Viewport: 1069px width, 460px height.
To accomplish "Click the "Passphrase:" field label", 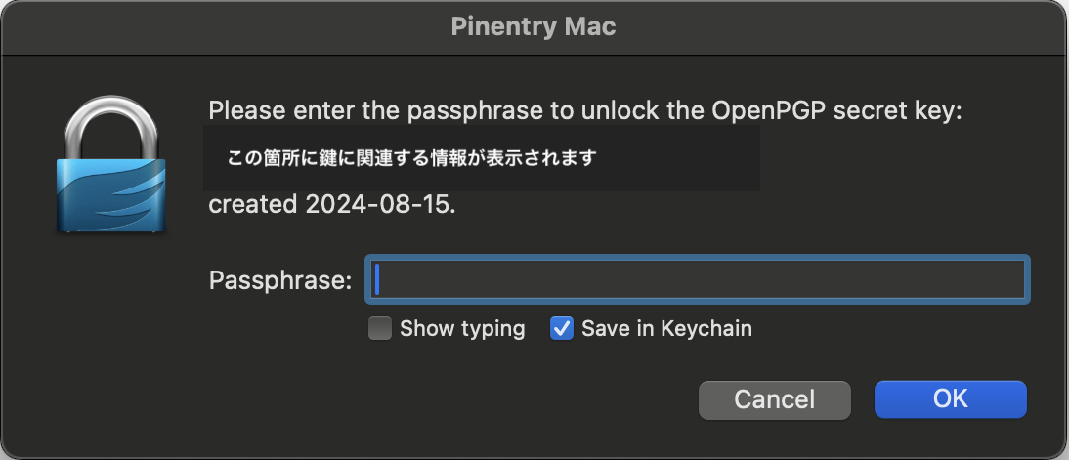I will [x=280, y=281].
